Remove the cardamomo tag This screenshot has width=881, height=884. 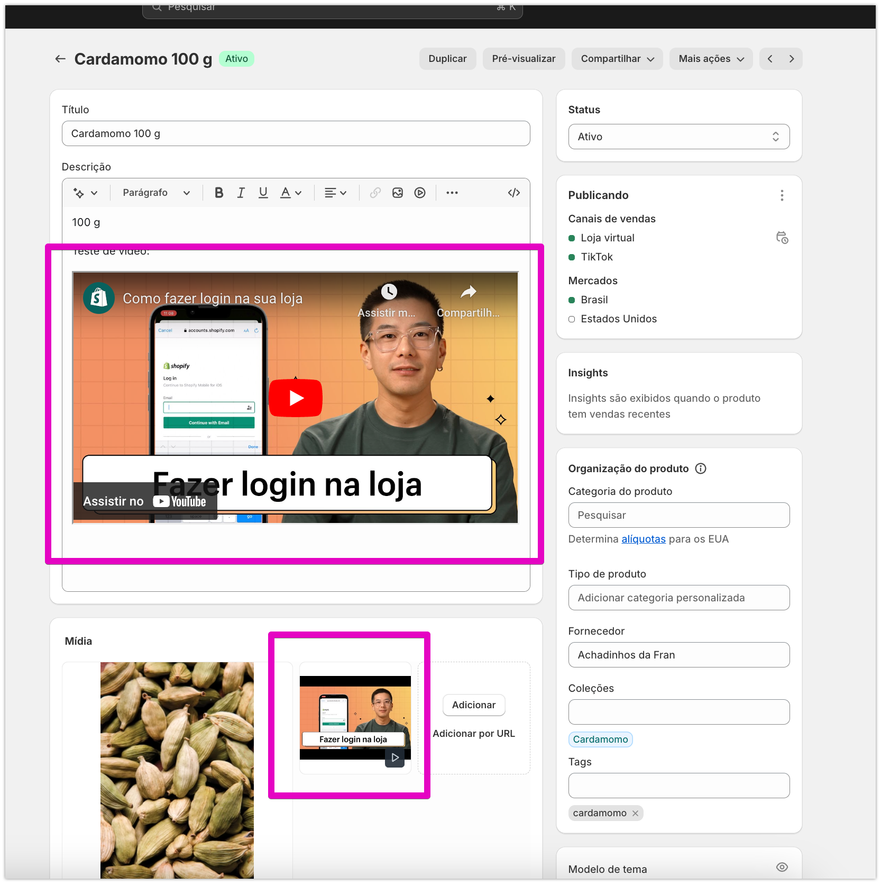click(635, 813)
